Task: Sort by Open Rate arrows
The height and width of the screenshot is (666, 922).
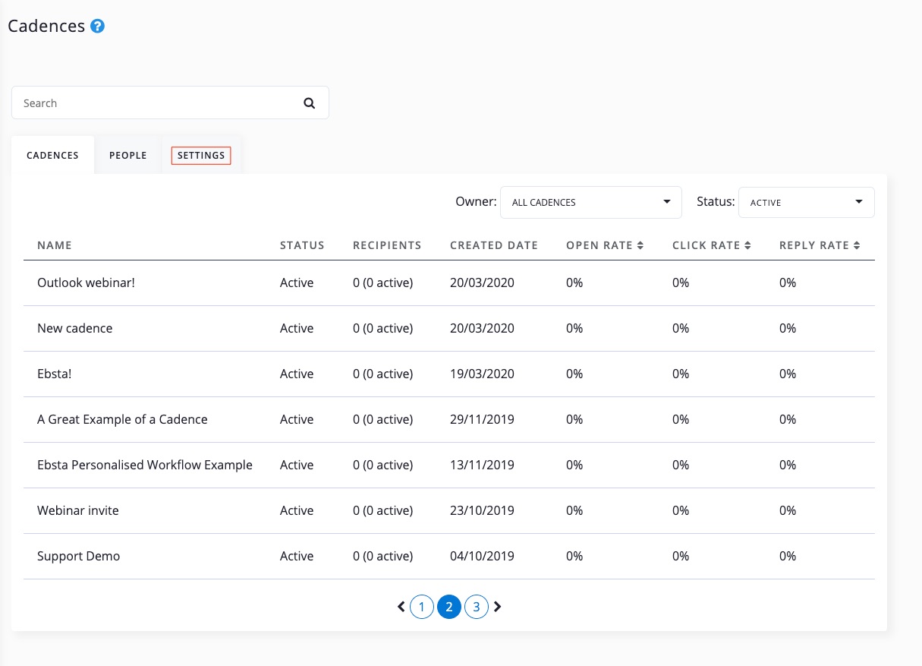Action: pos(640,245)
